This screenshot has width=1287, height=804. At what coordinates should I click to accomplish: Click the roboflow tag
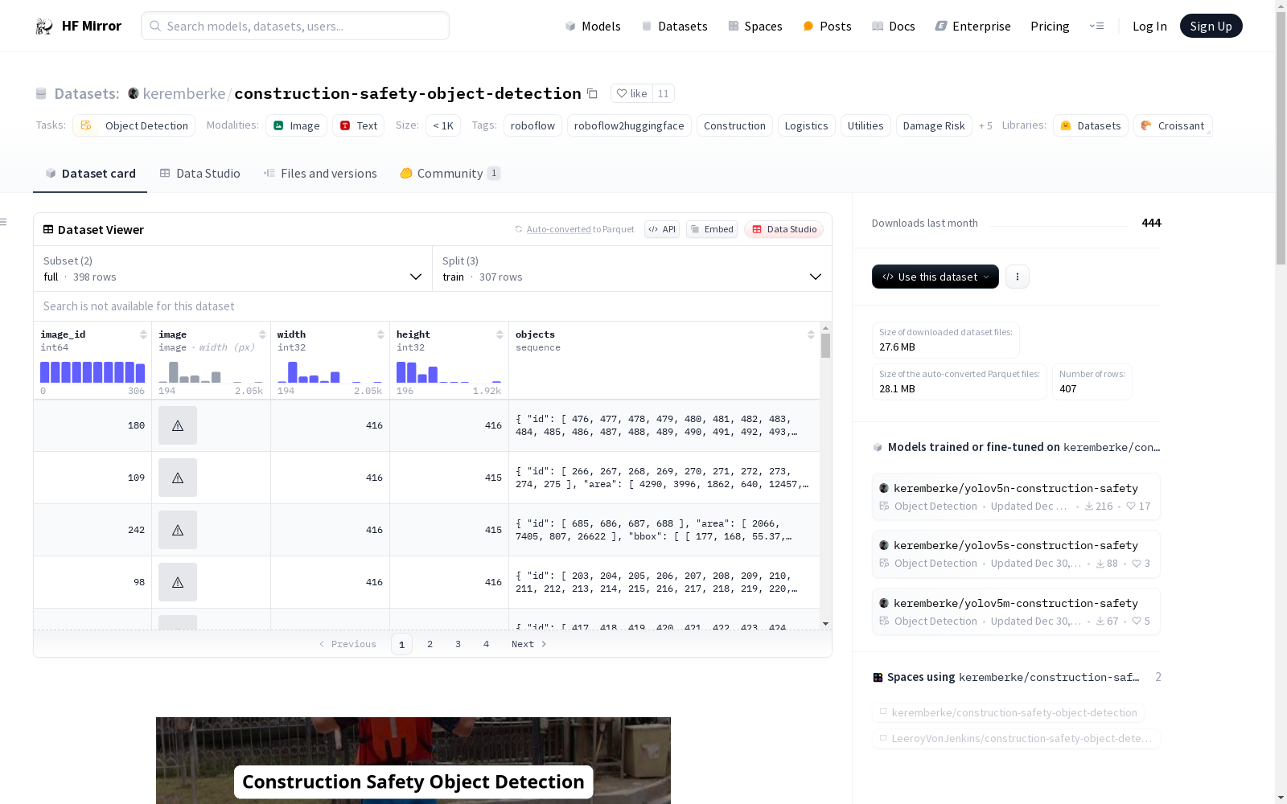tap(532, 126)
